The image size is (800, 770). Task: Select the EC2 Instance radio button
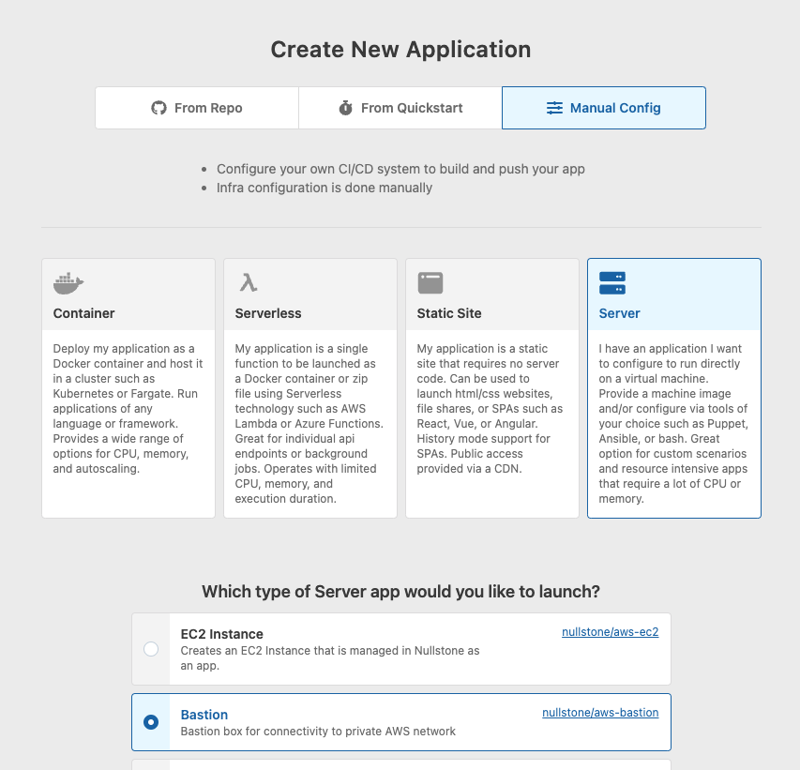151,649
